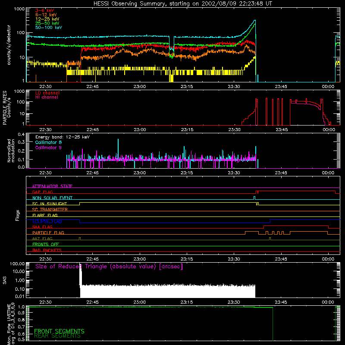Screen dimensions: 345x345
Task: Select the 6-12 keV legend label
Action: point(46,15)
